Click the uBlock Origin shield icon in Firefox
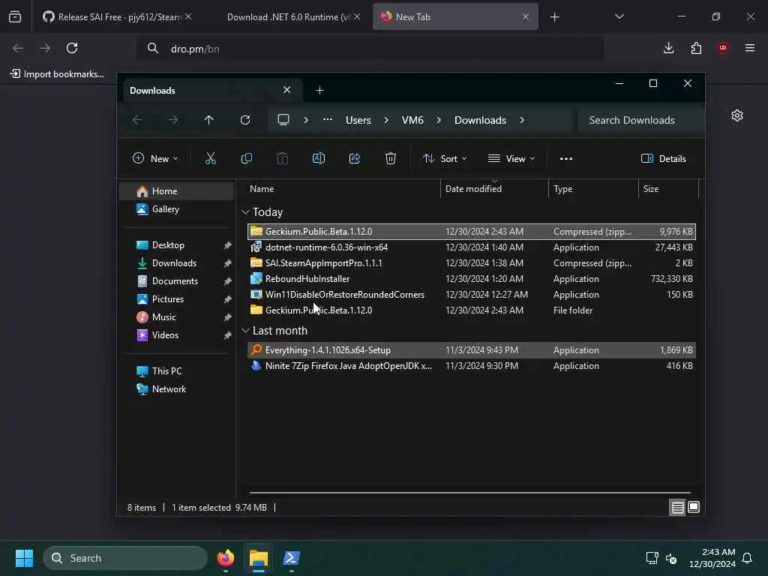Viewport: 768px width, 576px height. 723,48
